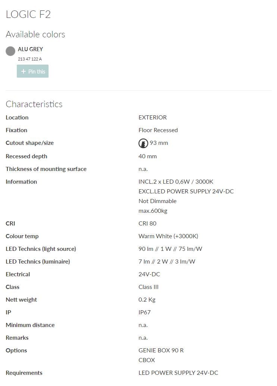This screenshot has height=386, width=277.
Task: Click the 93 mm cutout size text
Action: (x=159, y=143)
